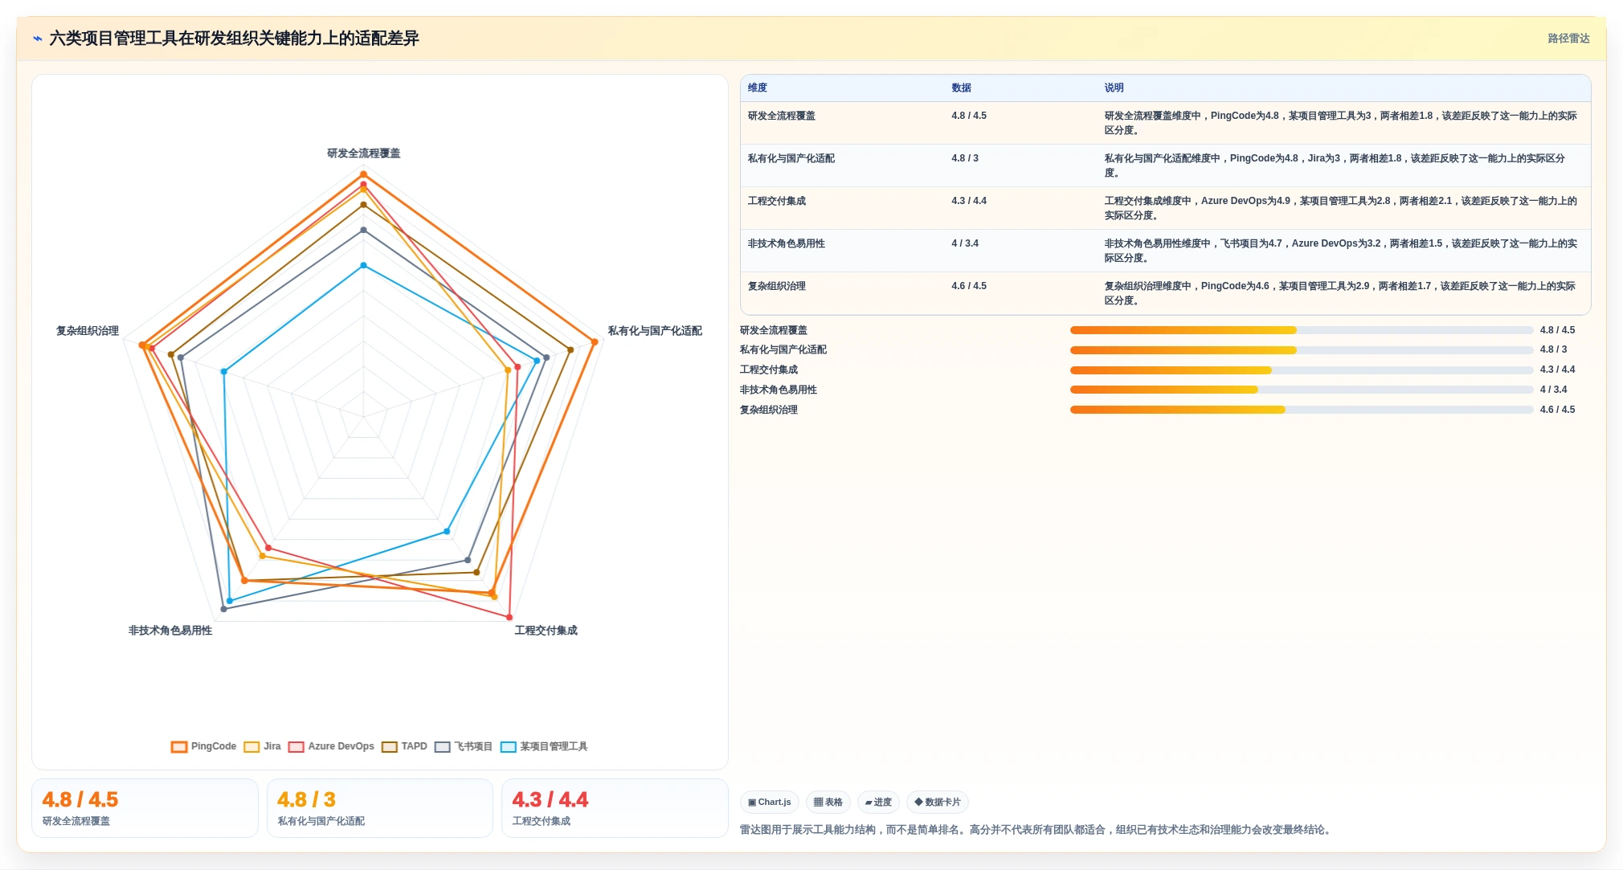This screenshot has height=870, width=1623.
Task: Click the page title 六类项目管理工具 heading
Action: tap(234, 39)
